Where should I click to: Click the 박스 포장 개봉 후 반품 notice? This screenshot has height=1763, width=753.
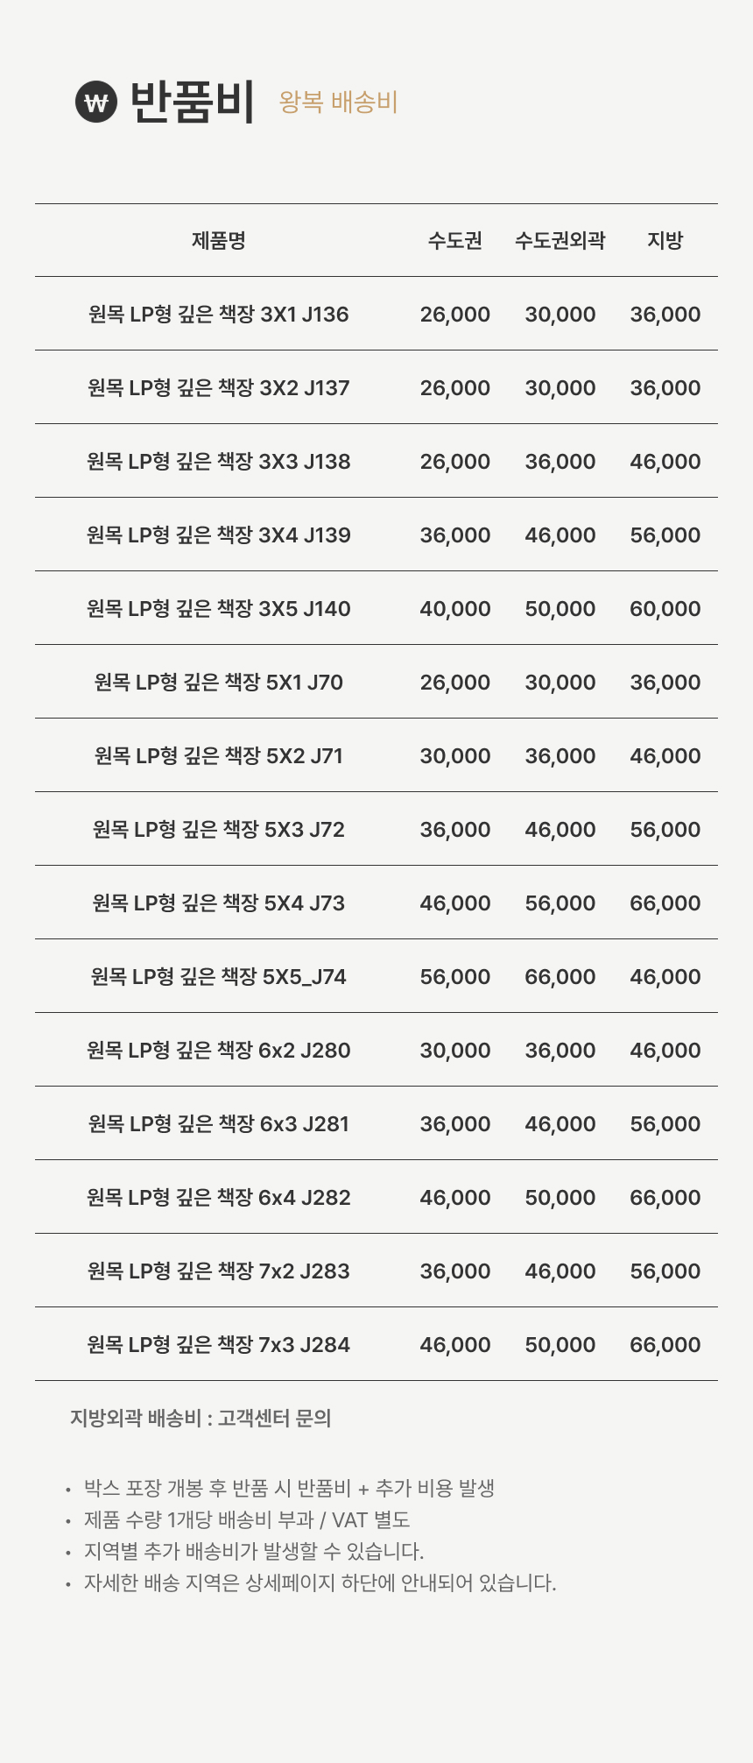(x=289, y=1489)
